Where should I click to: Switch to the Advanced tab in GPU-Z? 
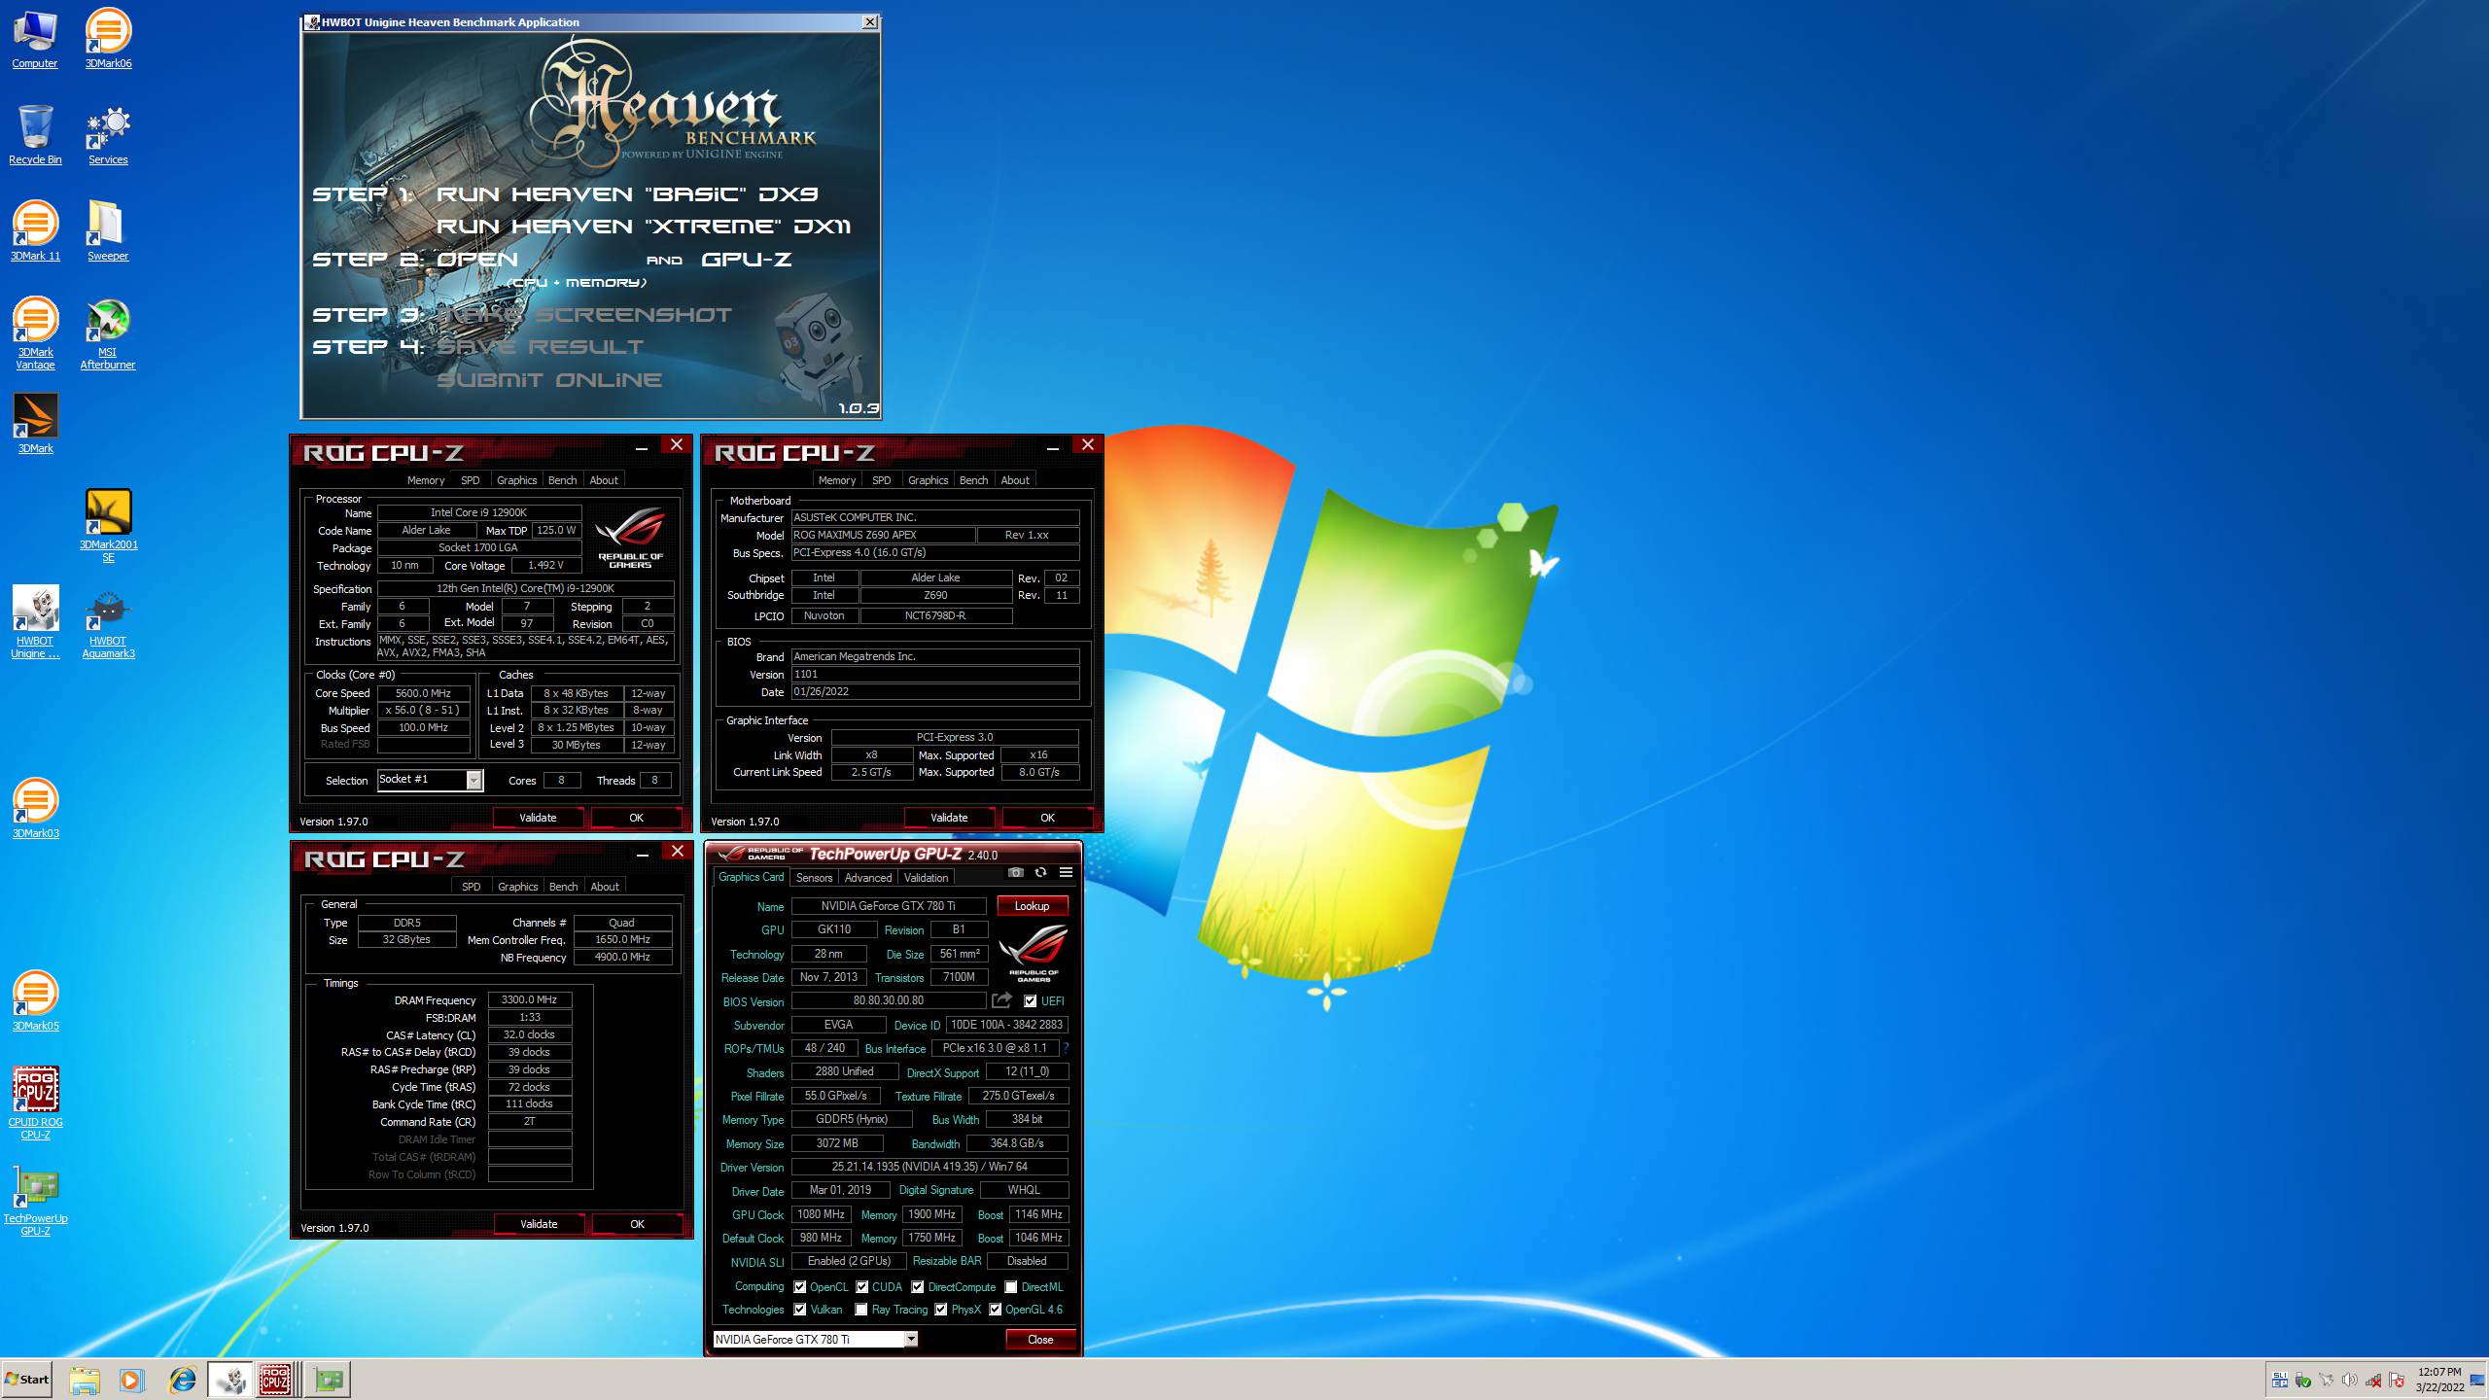point(868,878)
